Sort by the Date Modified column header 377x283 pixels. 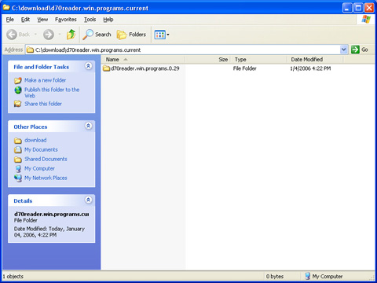pos(315,60)
